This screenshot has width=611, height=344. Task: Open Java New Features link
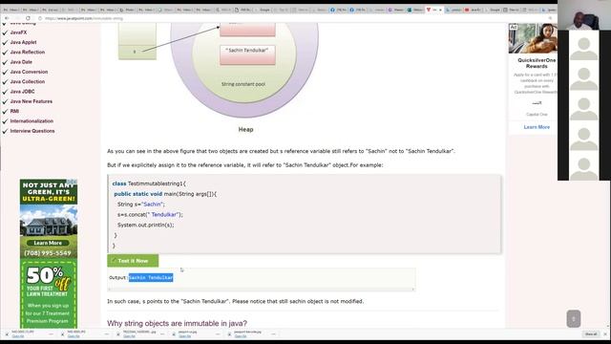(x=32, y=101)
